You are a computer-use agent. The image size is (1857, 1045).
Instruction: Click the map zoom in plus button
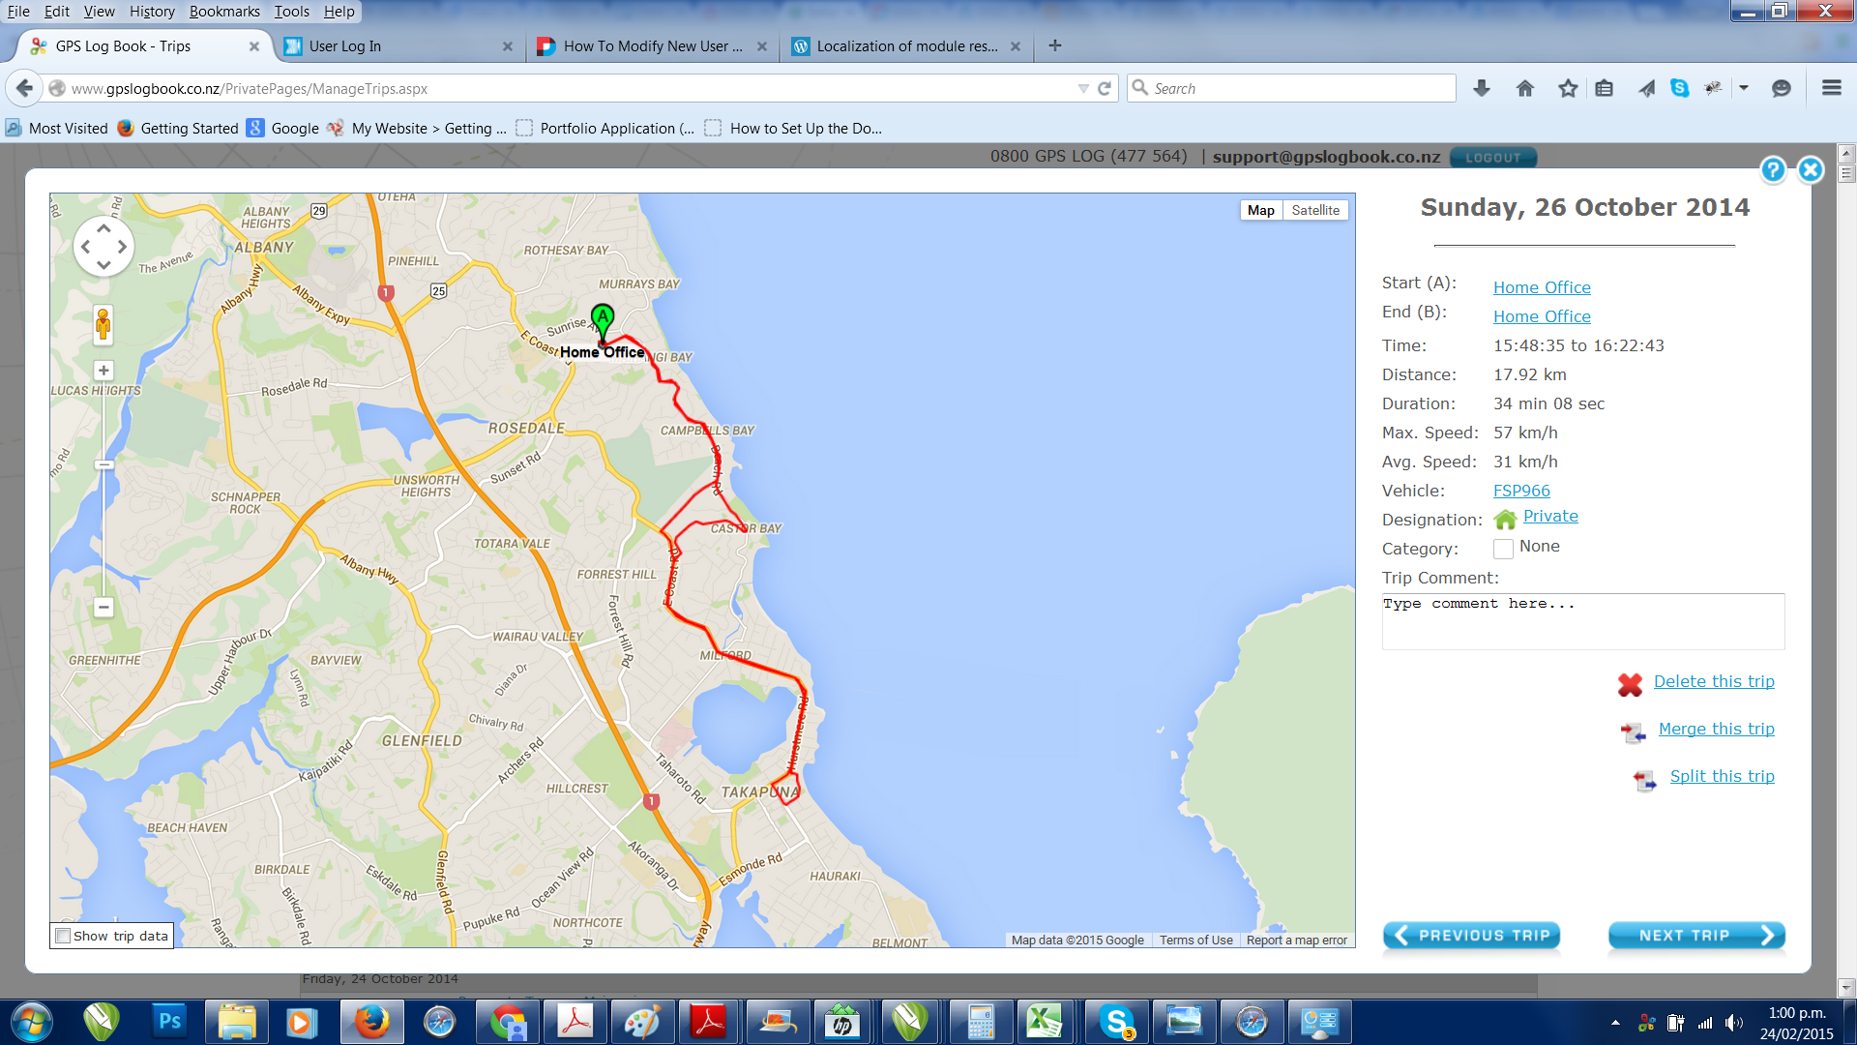click(103, 371)
